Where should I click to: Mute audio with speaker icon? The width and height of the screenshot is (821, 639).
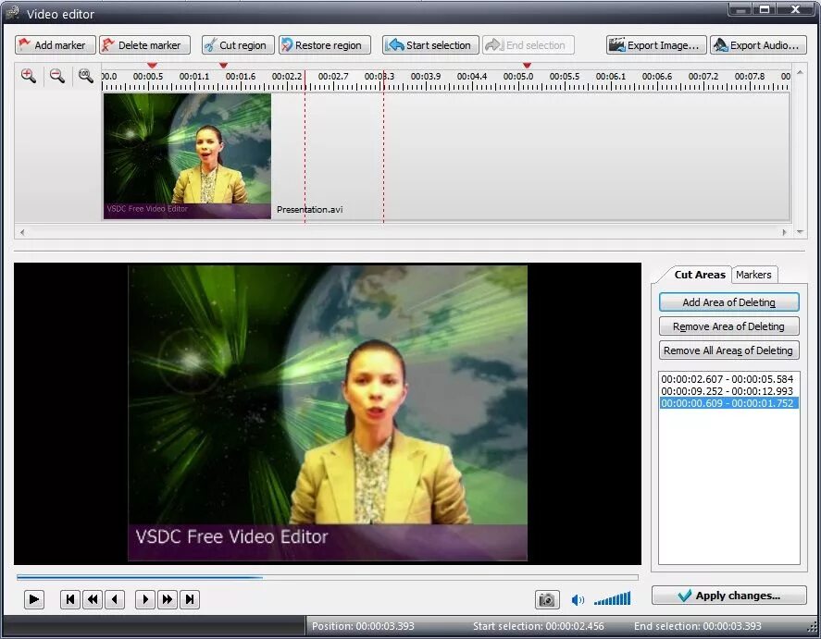coord(578,600)
